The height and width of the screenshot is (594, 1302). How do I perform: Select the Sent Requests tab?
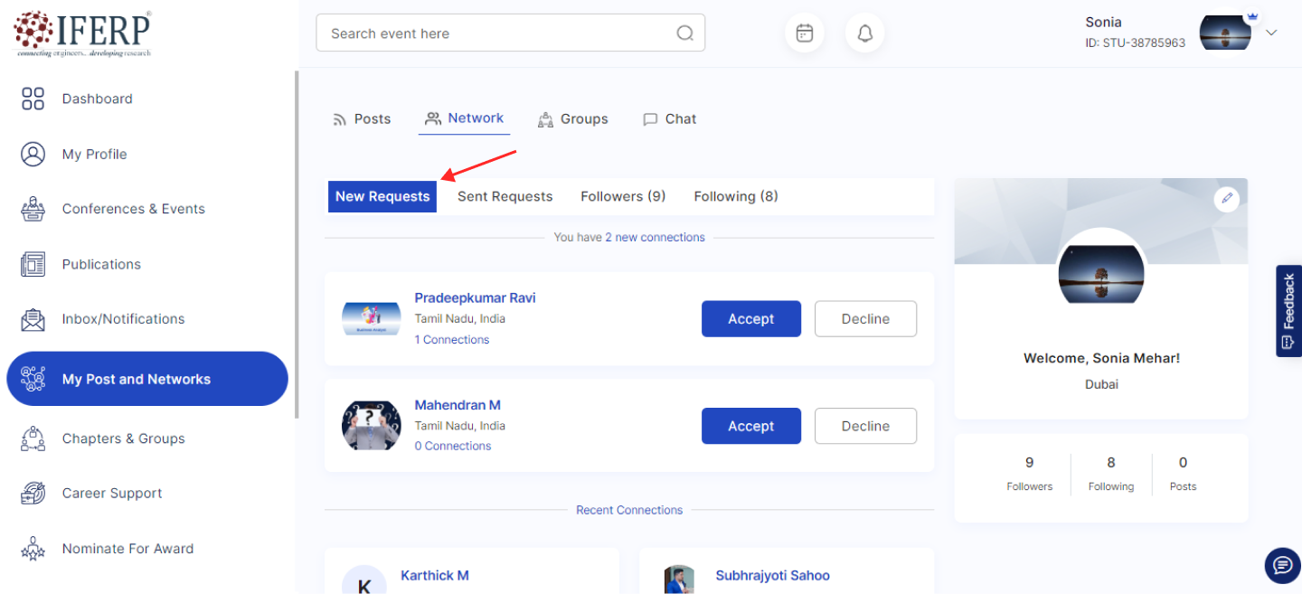pyautogui.click(x=505, y=196)
